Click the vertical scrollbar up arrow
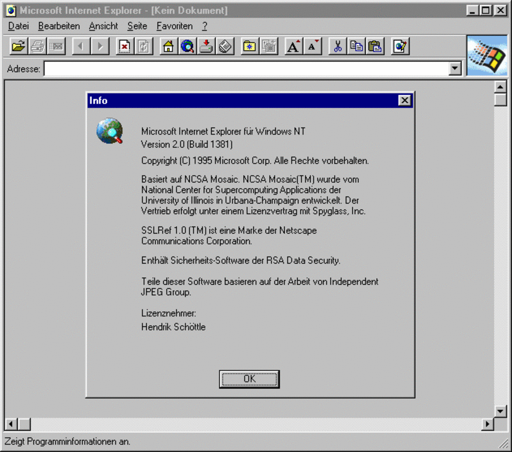 click(x=500, y=87)
